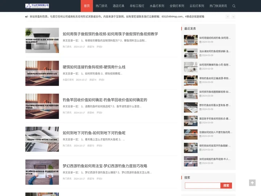This screenshot has height=196, width=261.
Task: Open the 全铜灯系列 menu item
Action: pos(177,6)
